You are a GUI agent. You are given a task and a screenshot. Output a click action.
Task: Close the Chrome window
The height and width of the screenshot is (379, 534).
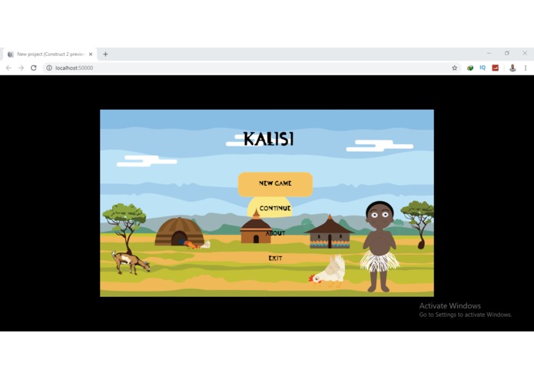point(525,53)
